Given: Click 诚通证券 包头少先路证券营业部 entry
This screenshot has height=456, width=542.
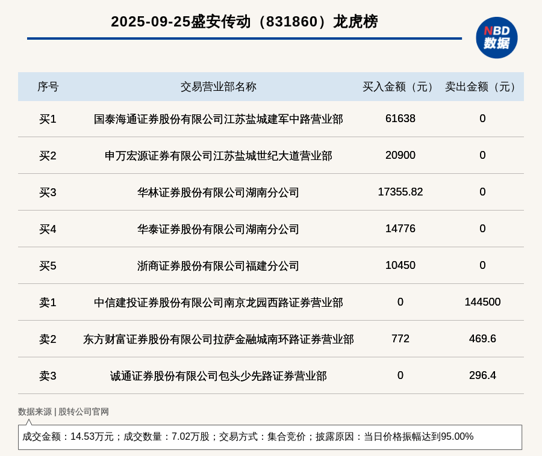Looking at the screenshot, I should 218,376.
